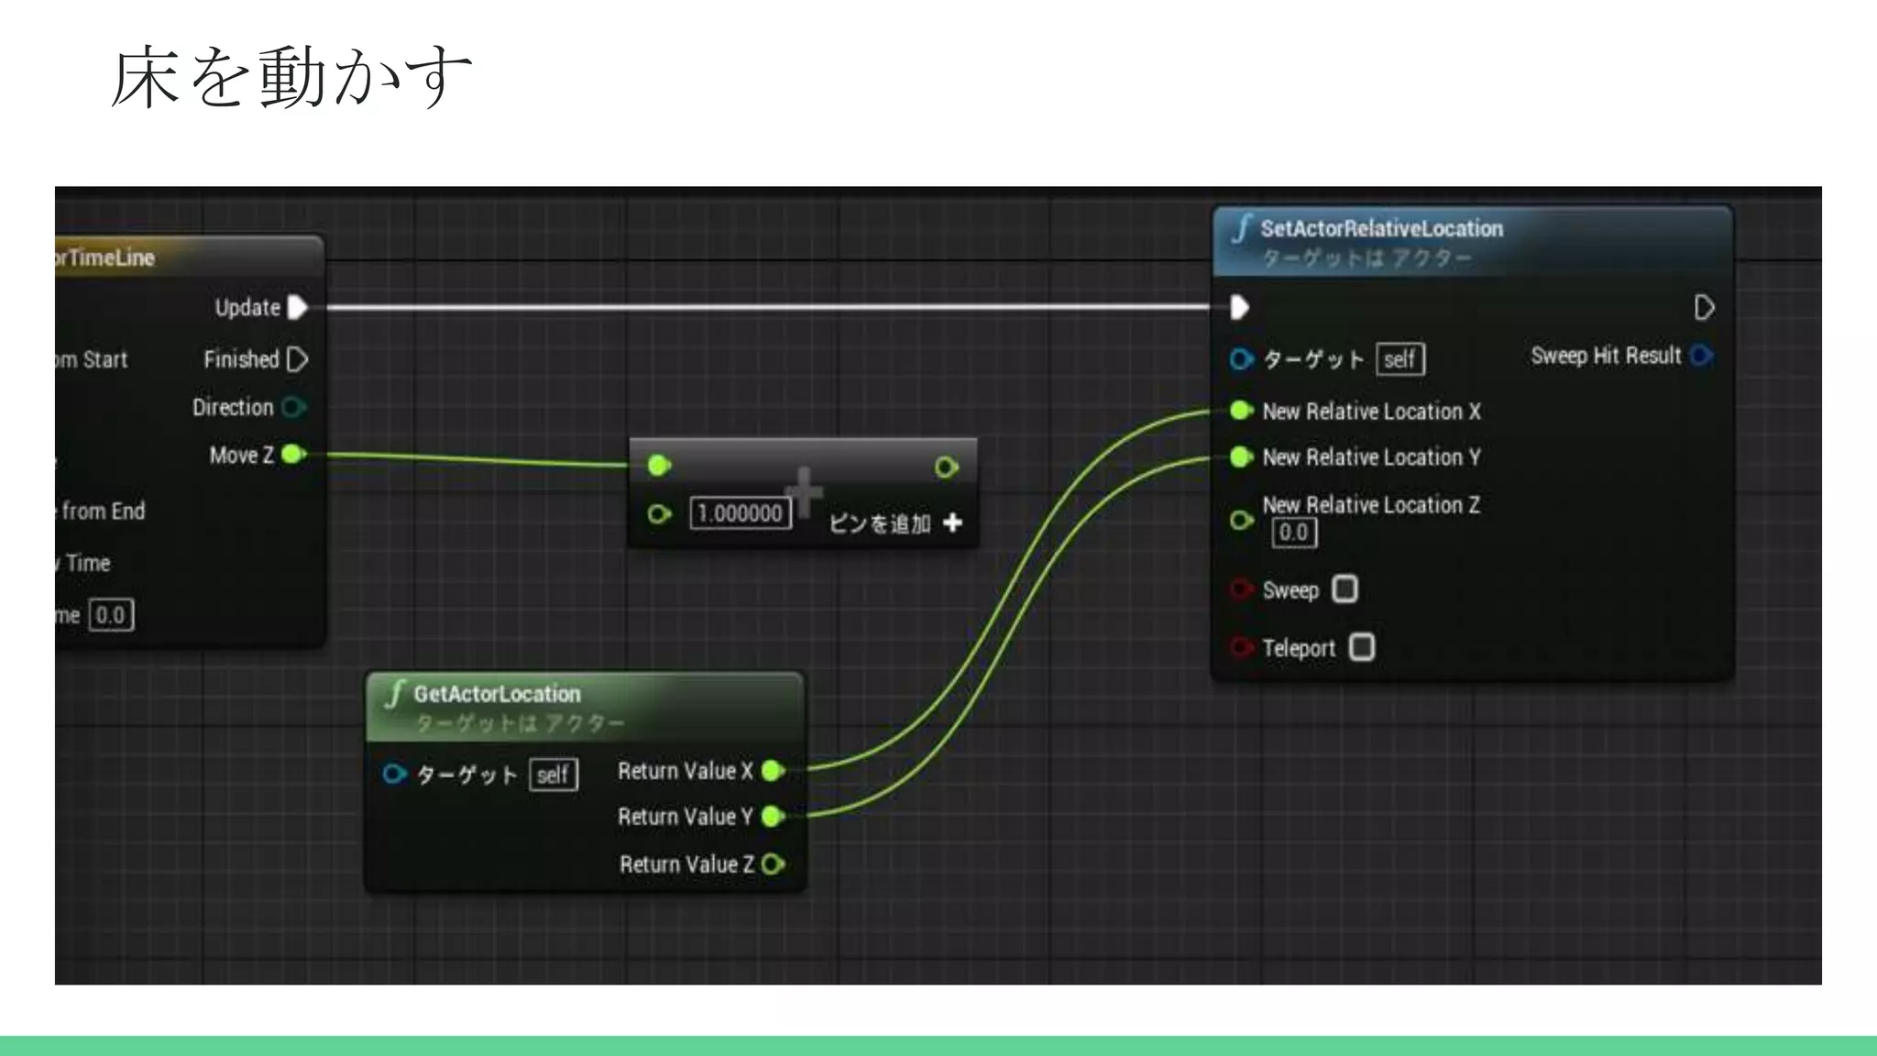Click the New Relative Location Z pin
The image size is (1877, 1056).
[x=1241, y=520]
